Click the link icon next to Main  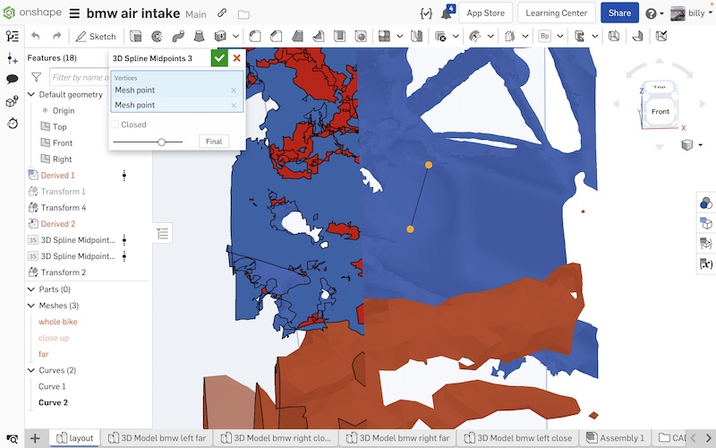[x=222, y=13]
